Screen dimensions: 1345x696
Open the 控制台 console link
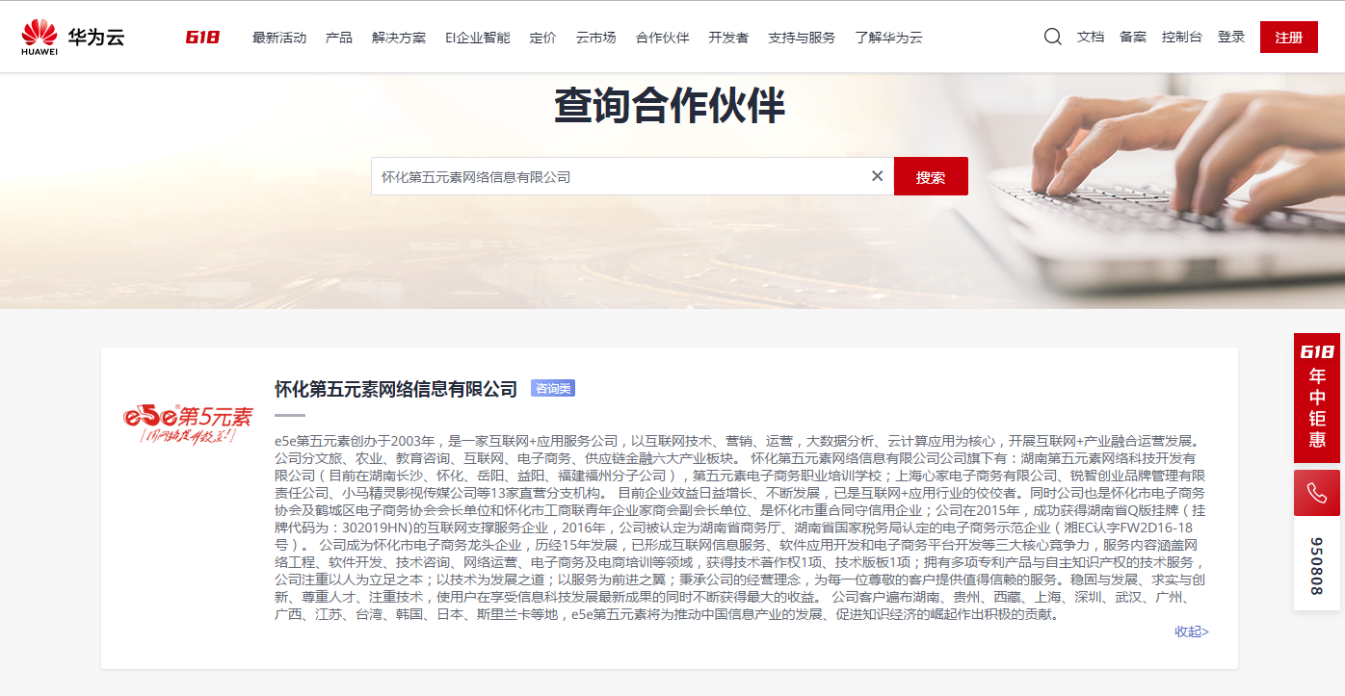(1182, 37)
